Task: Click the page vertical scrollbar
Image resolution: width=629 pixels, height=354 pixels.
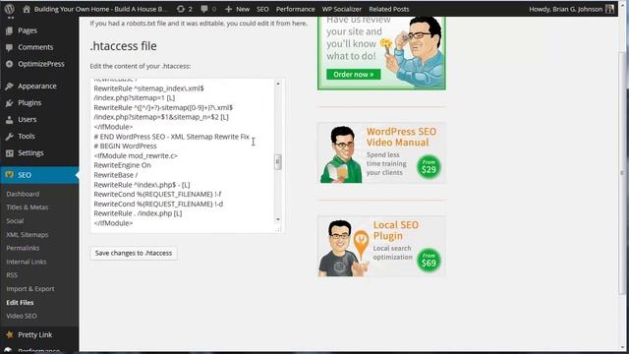Action: pyautogui.click(x=622, y=173)
